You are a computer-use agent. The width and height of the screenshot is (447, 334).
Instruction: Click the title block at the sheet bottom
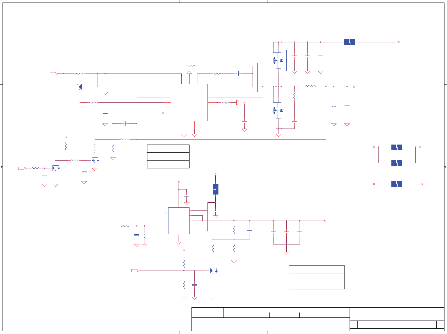pos(318,319)
